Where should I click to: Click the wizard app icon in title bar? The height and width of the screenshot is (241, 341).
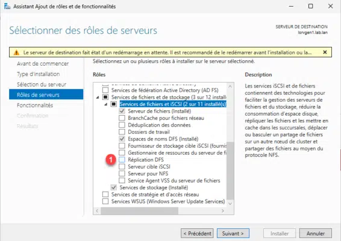tap(7, 6)
